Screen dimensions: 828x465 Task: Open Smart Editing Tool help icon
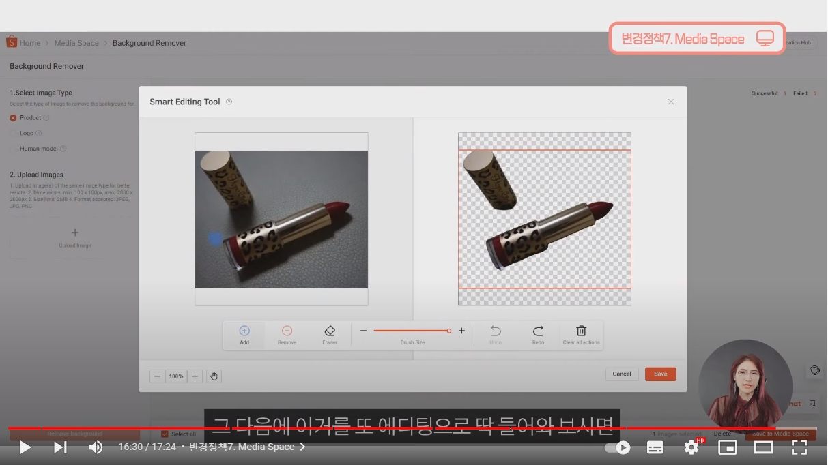click(x=229, y=102)
